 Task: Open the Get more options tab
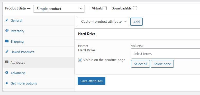(x=38, y=83)
